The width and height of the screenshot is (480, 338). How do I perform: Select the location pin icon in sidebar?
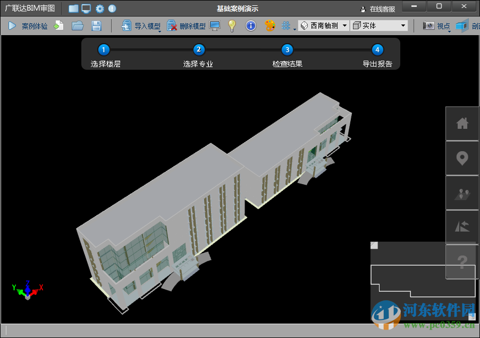(461, 159)
